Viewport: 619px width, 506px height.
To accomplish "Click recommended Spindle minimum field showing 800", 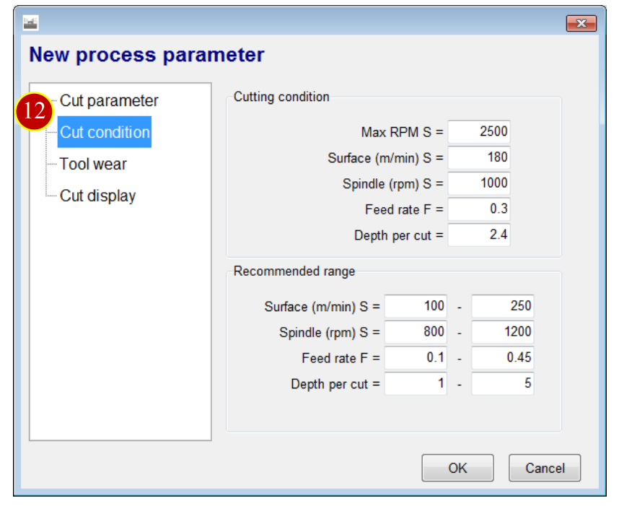I will pos(416,332).
